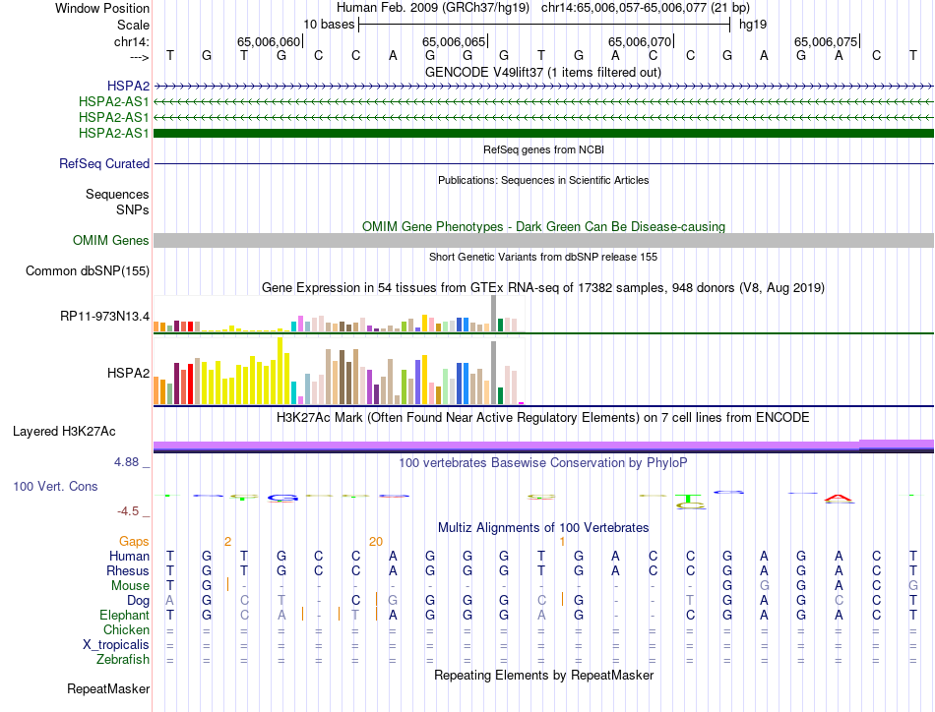Click the 4.88 PhyloP upper scale value
Viewport: 935px width, 712px height.
coord(126,462)
